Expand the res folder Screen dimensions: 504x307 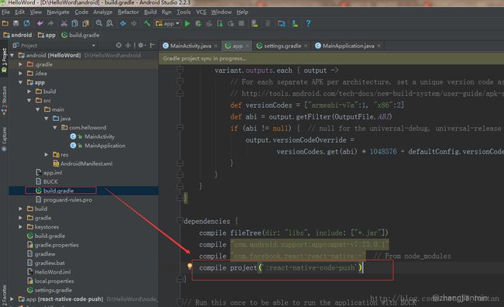[x=47, y=154]
